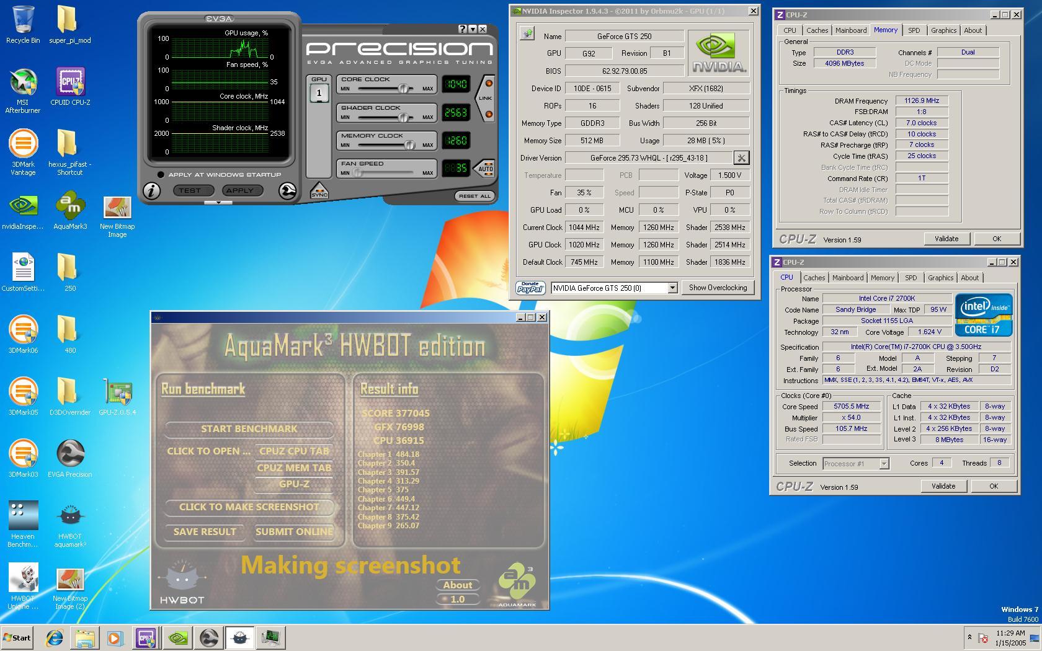Toggle the fan AUTO button
This screenshot has width=1042, height=651.
485,169
